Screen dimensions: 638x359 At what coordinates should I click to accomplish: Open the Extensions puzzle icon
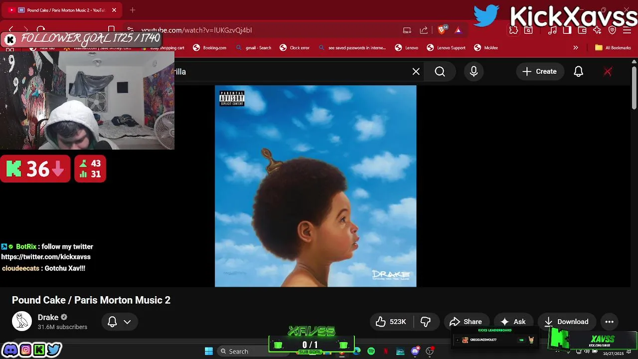(513, 30)
